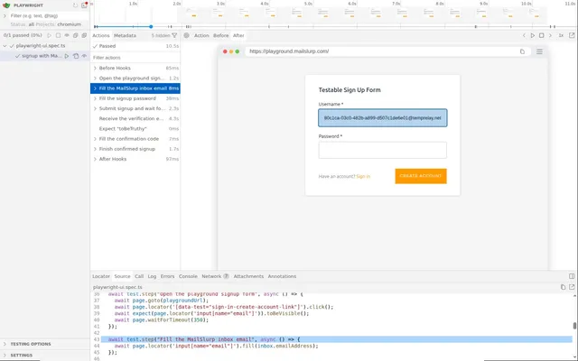
Task: Click the test filter text box
Action: 48,16
